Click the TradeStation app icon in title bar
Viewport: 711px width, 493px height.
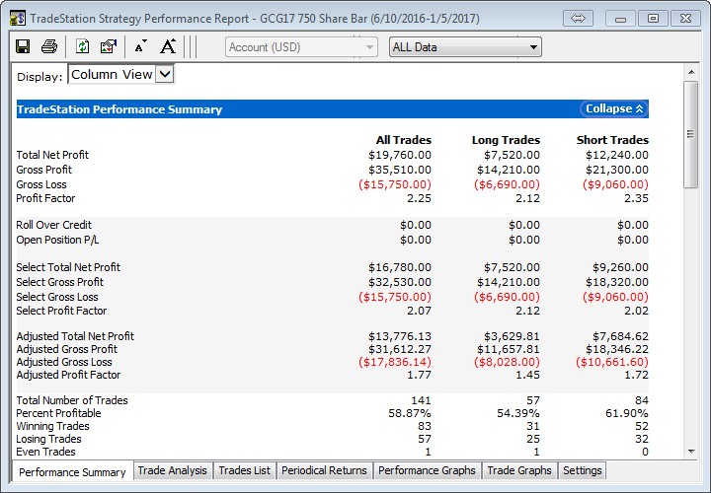pyautogui.click(x=17, y=18)
